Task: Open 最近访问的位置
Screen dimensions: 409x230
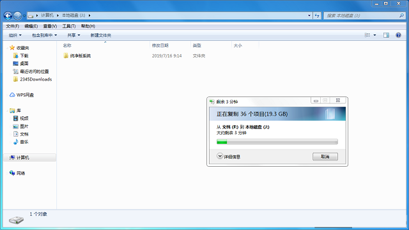Action: click(35, 72)
